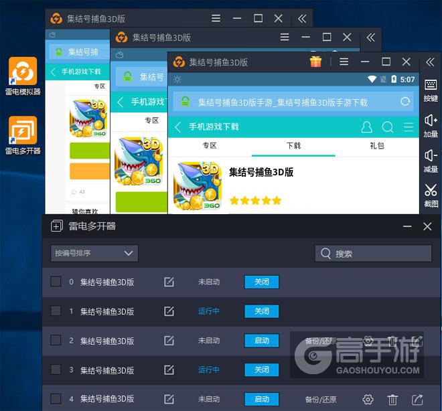Click the orange button in rearmost emulator window
Viewport: 442px width, 411px height.
point(90,171)
